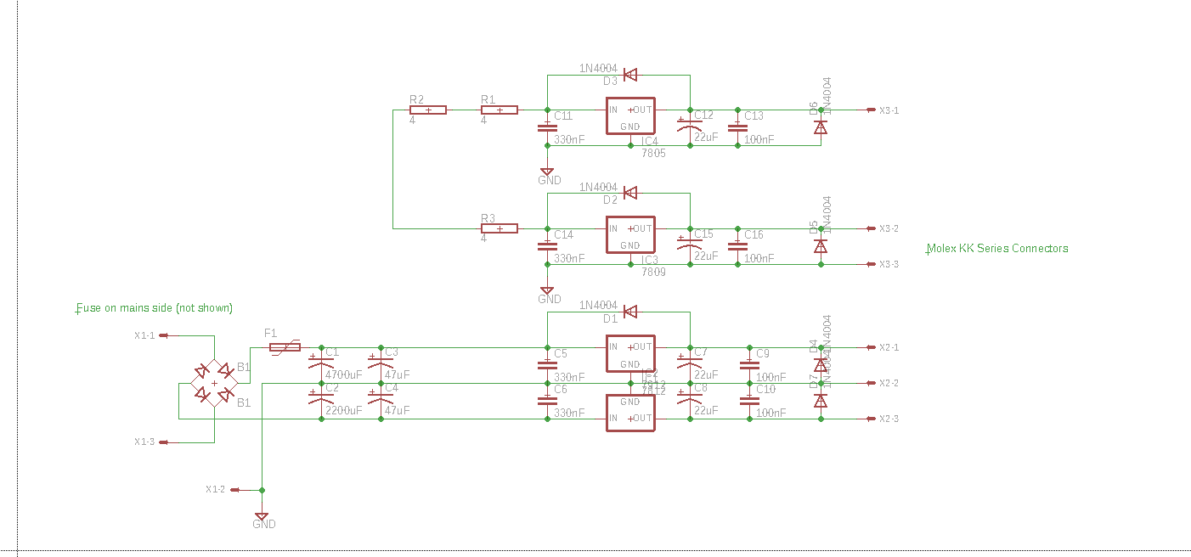Click diode D3 above the 7805 regulator

629,75
